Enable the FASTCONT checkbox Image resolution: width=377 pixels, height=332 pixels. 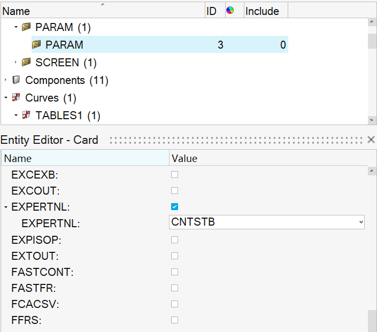pyautogui.click(x=174, y=272)
